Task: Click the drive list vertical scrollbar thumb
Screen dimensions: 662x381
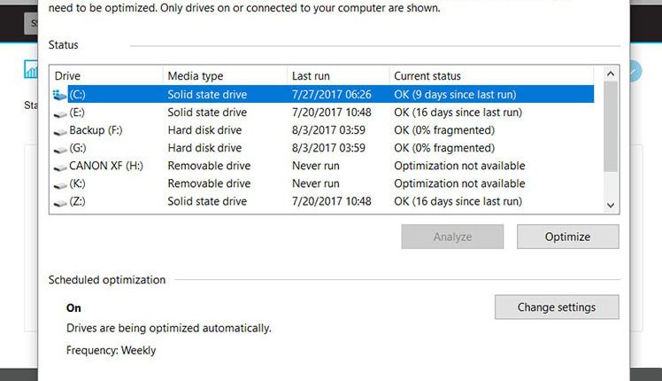Action: tap(611, 127)
